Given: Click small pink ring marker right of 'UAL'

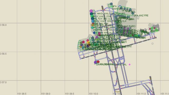Looking at the screenshot, I should [x=130, y=64].
